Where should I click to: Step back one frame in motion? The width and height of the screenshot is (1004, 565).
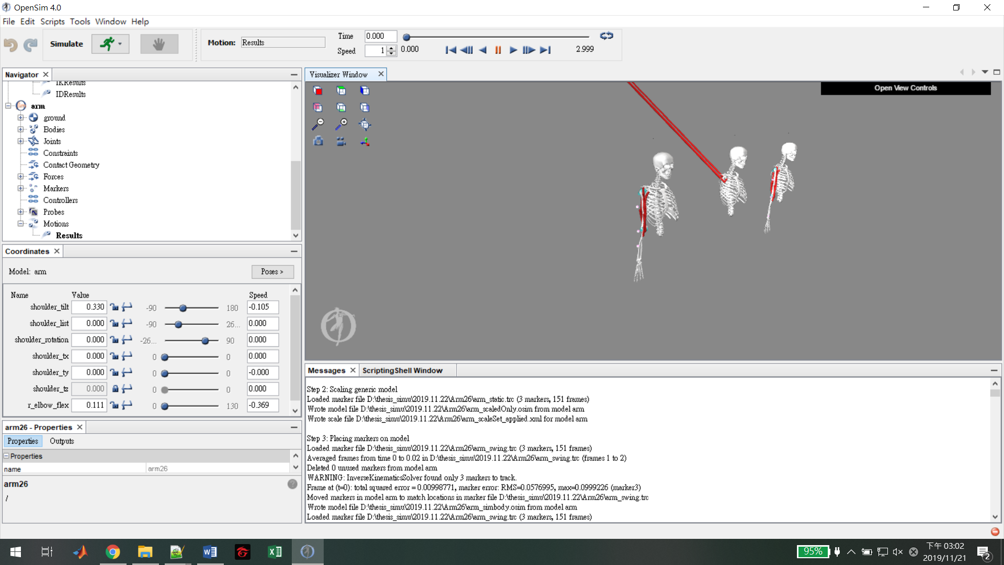point(466,50)
